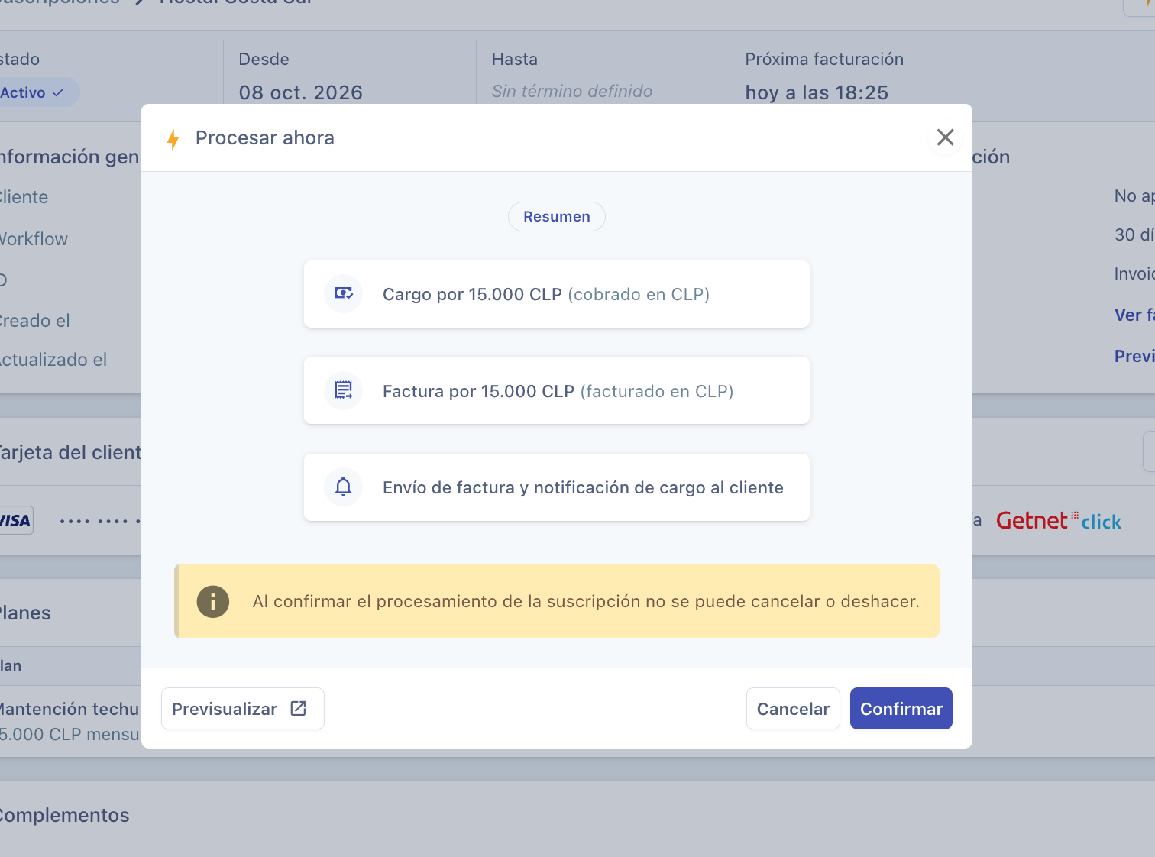
Task: Select the Resumen pill tab
Action: (x=557, y=217)
